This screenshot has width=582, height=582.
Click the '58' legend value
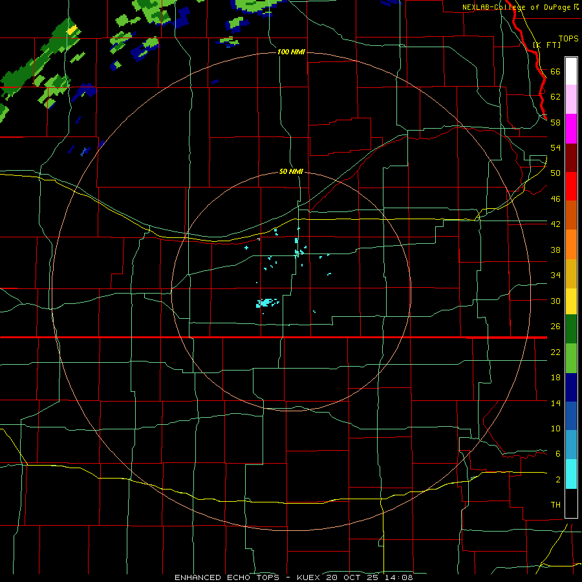555,122
